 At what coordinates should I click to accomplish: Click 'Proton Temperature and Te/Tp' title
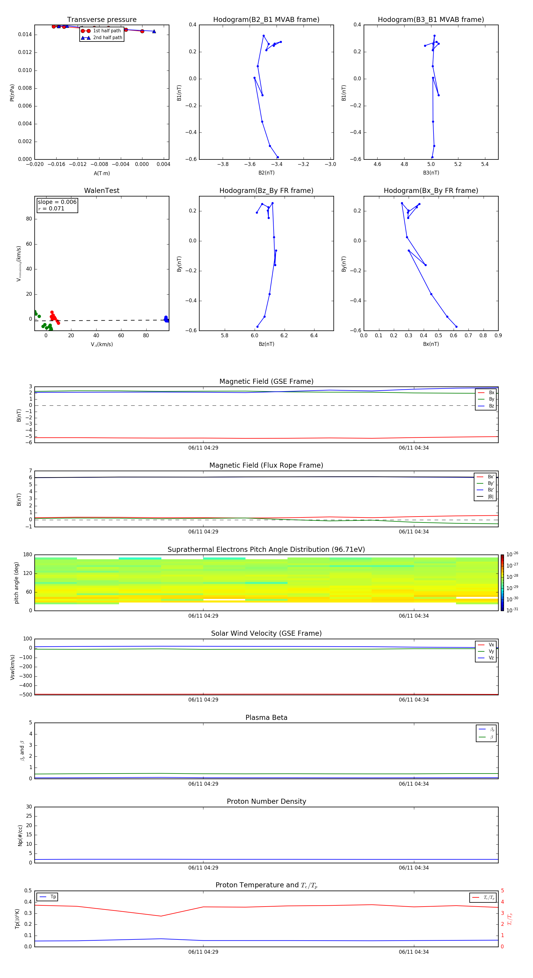click(266, 885)
